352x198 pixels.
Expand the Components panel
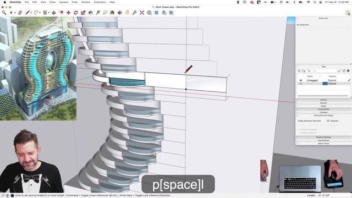(323, 109)
